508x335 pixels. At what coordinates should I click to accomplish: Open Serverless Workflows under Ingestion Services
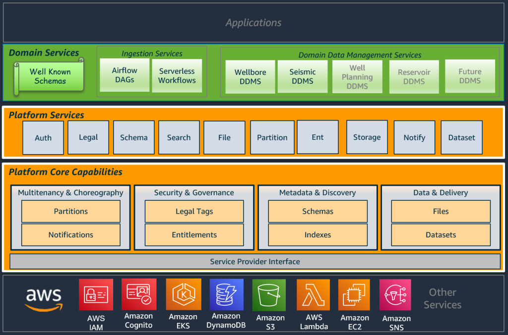[x=177, y=75]
